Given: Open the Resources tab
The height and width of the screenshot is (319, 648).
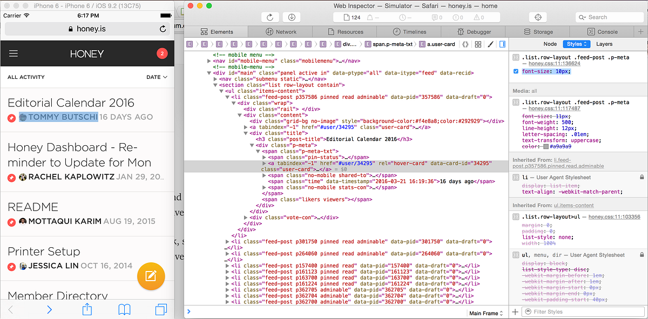Looking at the screenshot, I should coord(346,32).
